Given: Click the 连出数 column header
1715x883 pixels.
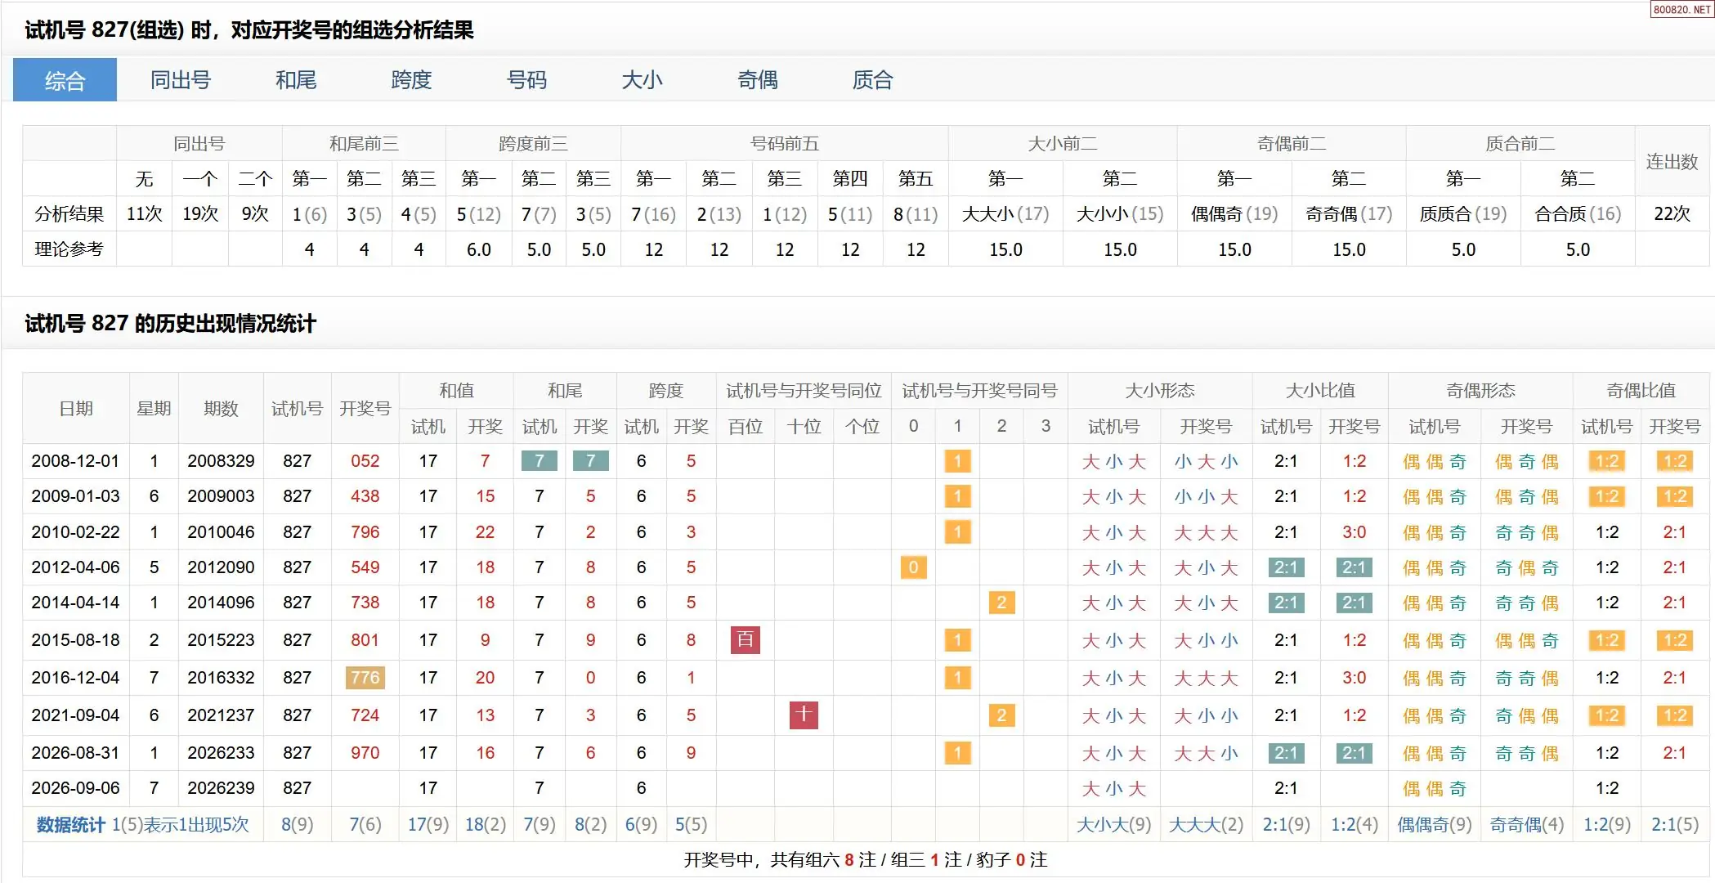Looking at the screenshot, I should click(x=1672, y=161).
